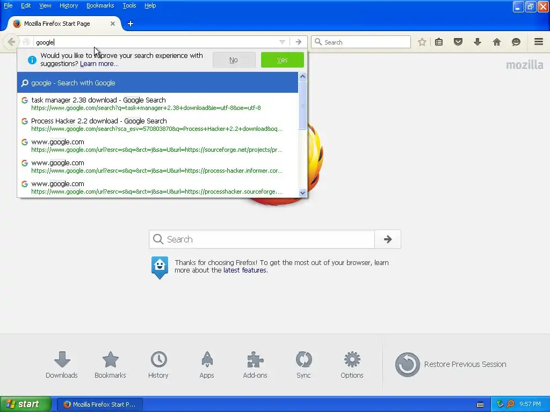
Task: Click the Back navigation arrow
Action: coord(11,42)
